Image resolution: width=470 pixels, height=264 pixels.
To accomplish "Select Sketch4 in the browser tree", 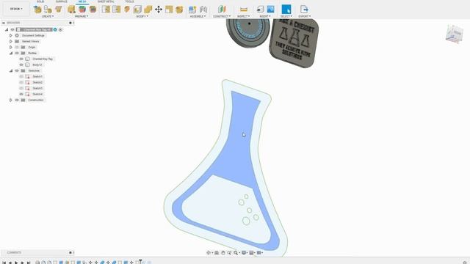I will pos(37,94).
